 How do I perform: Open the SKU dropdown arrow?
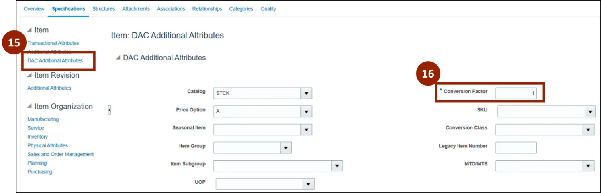tap(590, 112)
